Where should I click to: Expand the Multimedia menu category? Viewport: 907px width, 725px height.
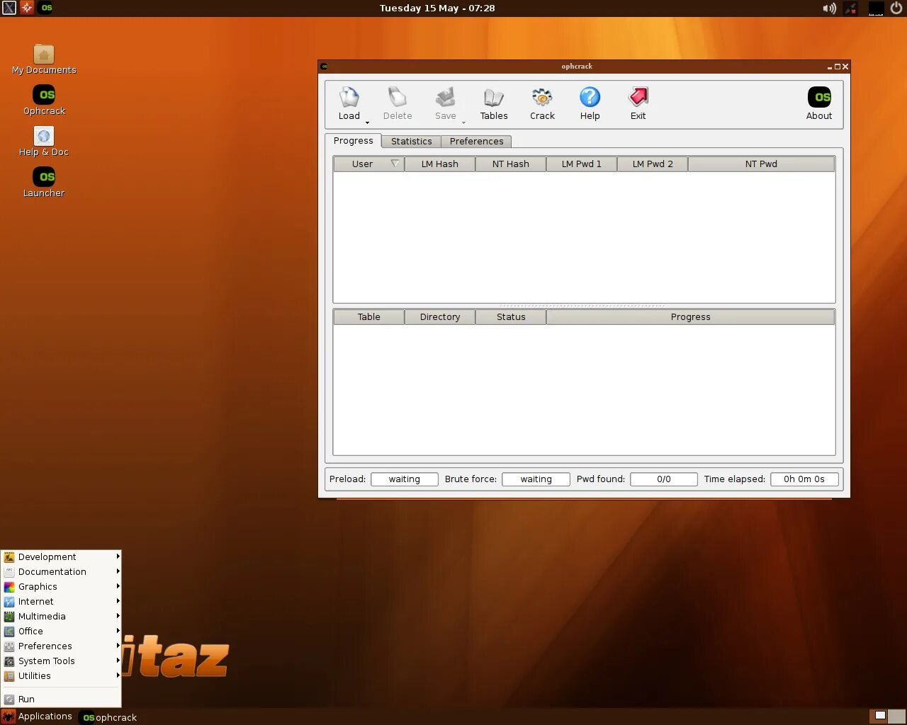pyautogui.click(x=61, y=617)
